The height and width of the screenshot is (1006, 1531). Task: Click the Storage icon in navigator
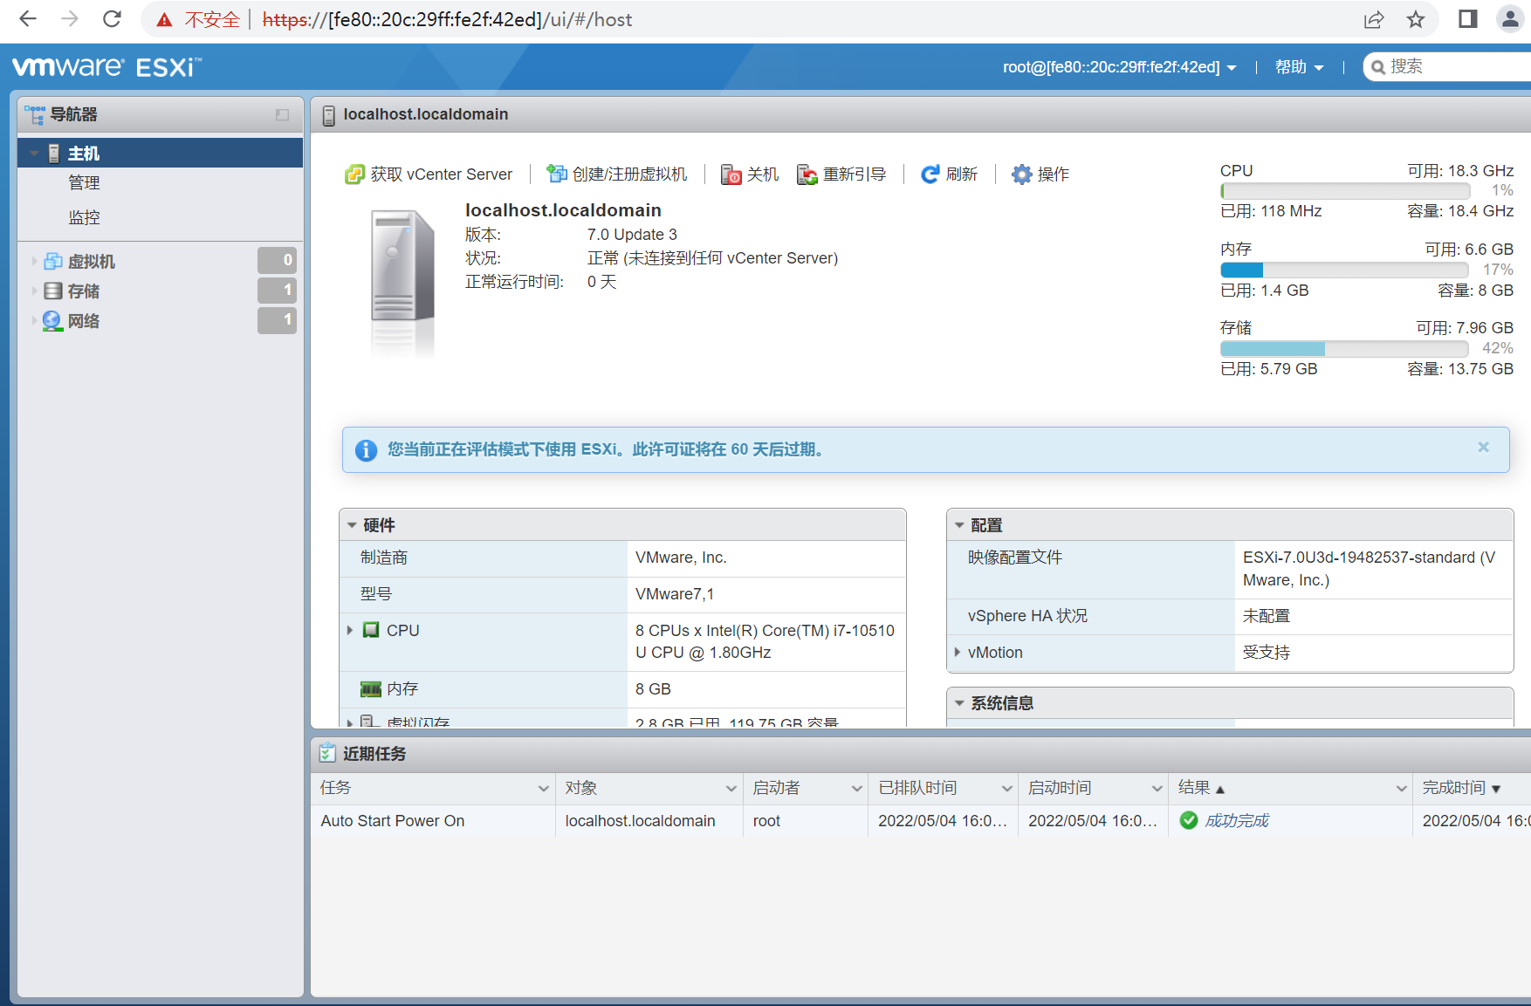(x=53, y=291)
